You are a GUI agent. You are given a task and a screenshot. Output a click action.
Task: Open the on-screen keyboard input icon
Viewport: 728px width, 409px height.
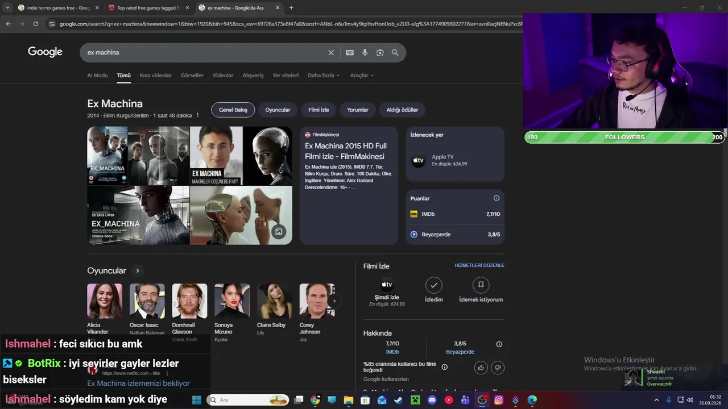click(350, 52)
